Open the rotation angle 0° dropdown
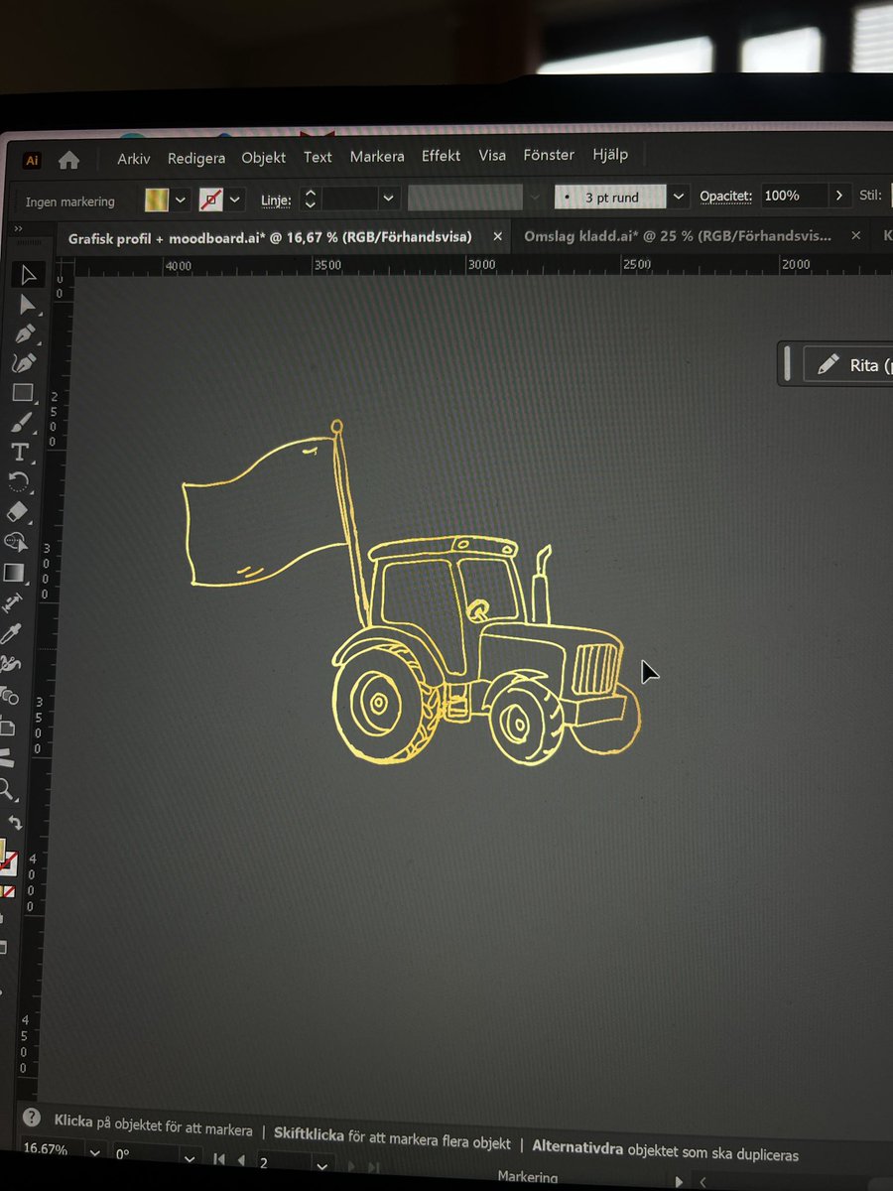 point(190,1158)
